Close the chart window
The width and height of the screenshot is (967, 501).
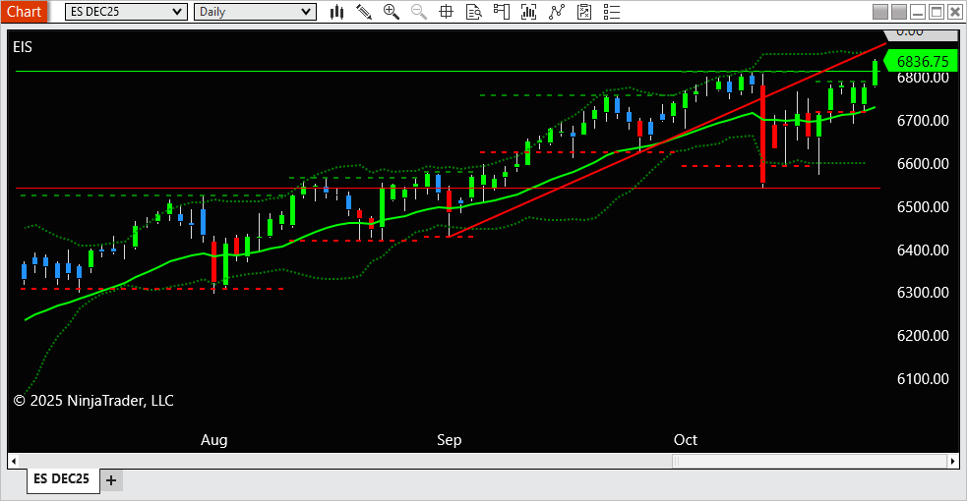954,12
